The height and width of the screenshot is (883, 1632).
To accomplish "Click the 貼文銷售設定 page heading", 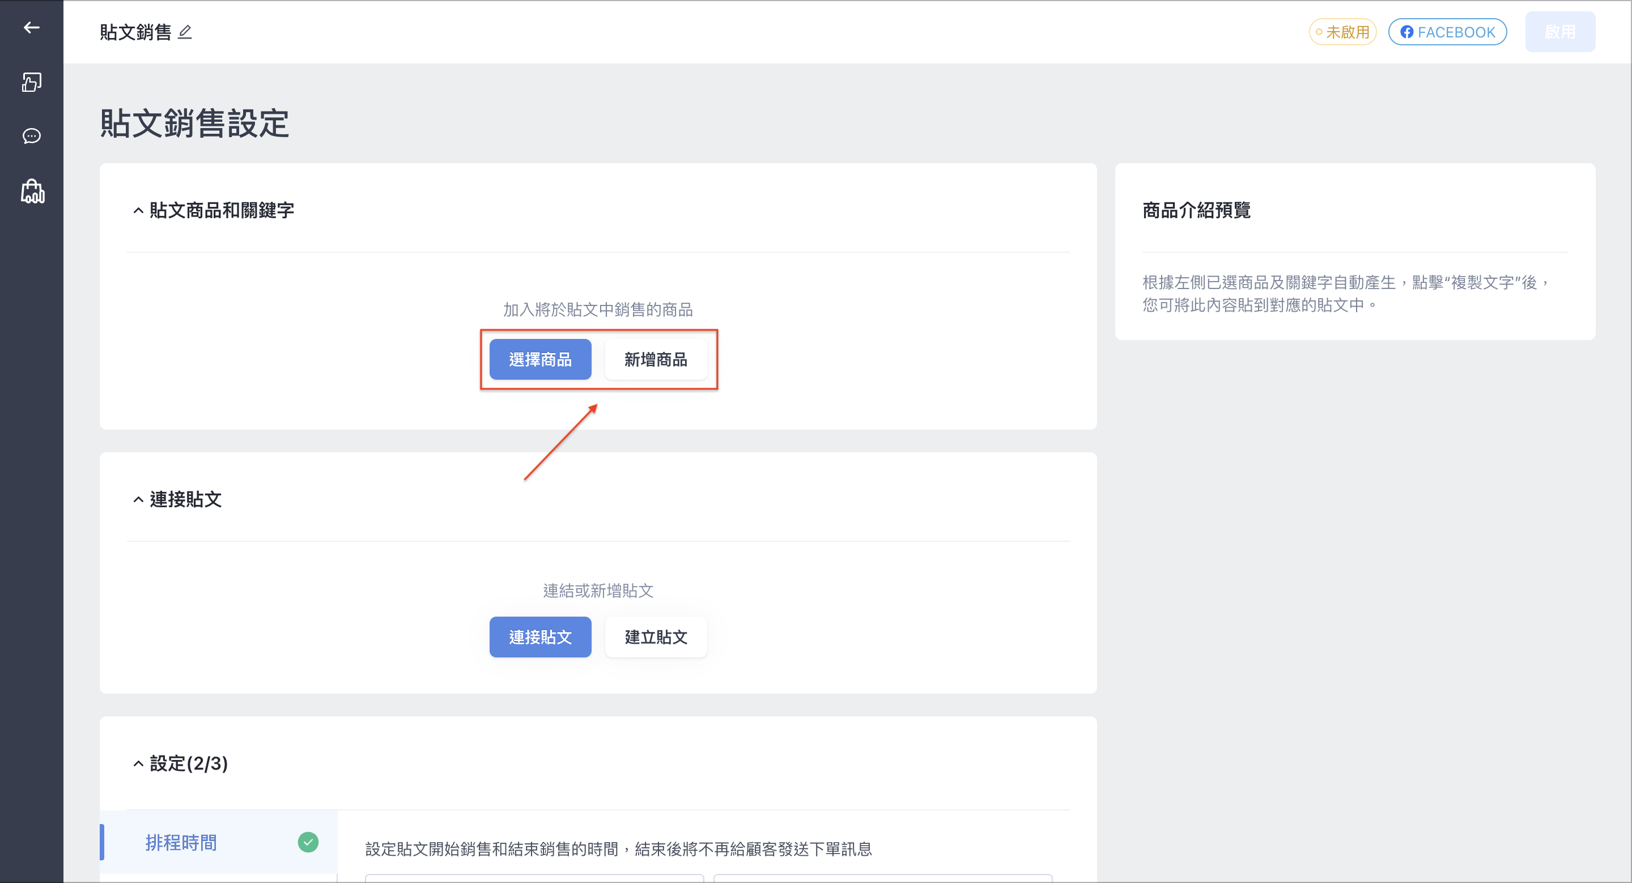I will (194, 123).
